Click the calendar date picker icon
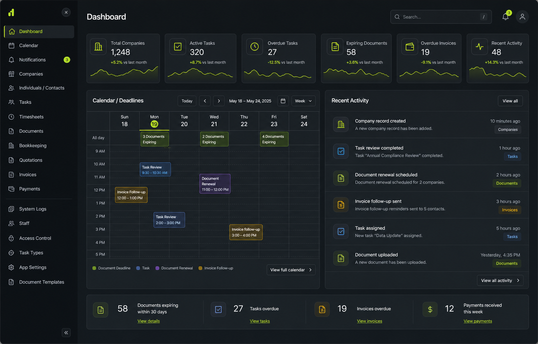The image size is (538, 344). 283,101
